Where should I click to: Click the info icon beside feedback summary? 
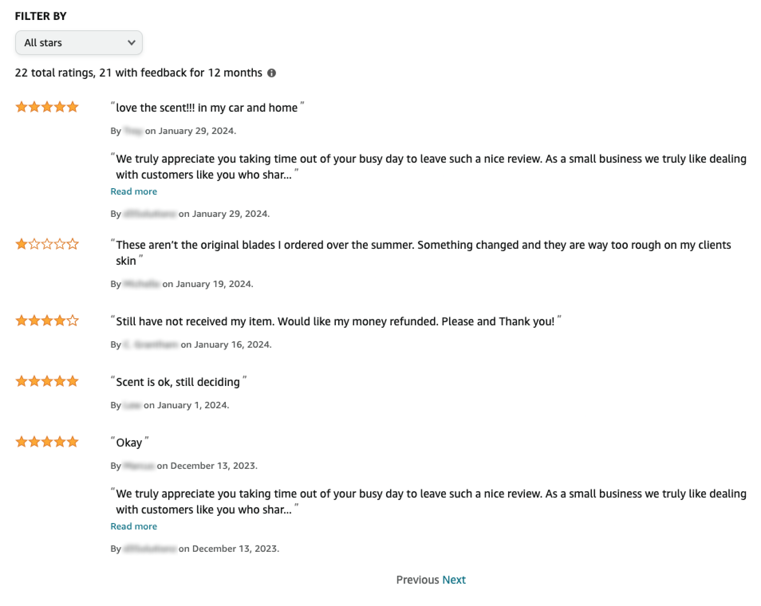tap(272, 73)
